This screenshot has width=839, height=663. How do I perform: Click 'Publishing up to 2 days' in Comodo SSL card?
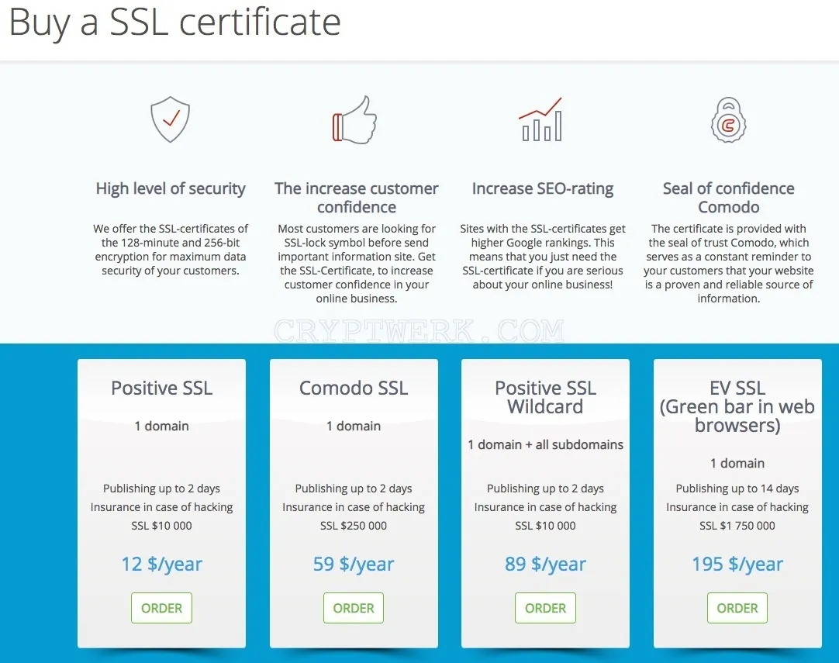pyautogui.click(x=353, y=489)
